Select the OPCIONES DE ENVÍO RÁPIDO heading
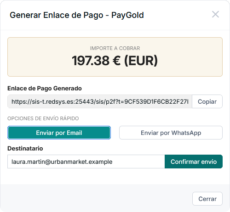The image size is (230, 212). tap(43, 118)
